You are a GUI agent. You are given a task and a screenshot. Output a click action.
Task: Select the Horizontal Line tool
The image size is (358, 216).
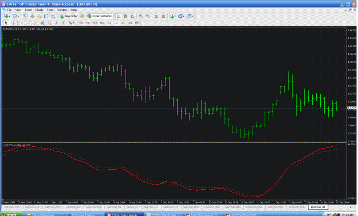(x=29, y=23)
